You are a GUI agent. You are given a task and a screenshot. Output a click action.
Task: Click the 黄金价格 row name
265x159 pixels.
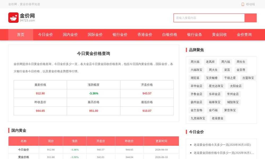tap(24, 157)
